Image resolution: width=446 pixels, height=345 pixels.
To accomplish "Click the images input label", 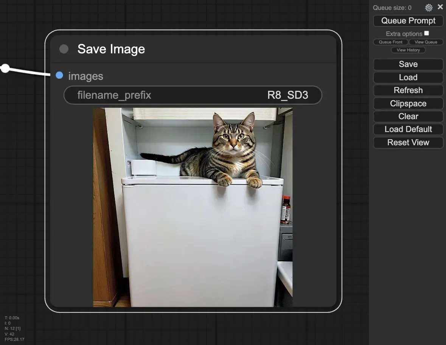I will tap(85, 76).
